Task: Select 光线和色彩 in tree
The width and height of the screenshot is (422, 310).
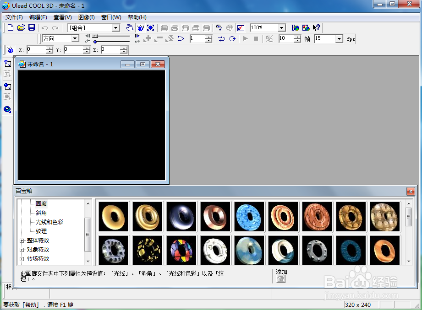Action: [49, 222]
